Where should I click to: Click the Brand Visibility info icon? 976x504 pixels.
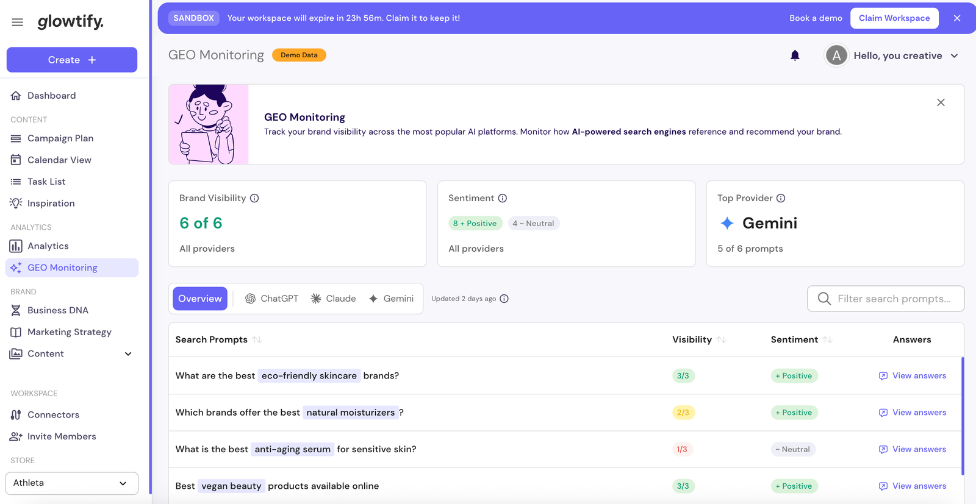pyautogui.click(x=254, y=198)
